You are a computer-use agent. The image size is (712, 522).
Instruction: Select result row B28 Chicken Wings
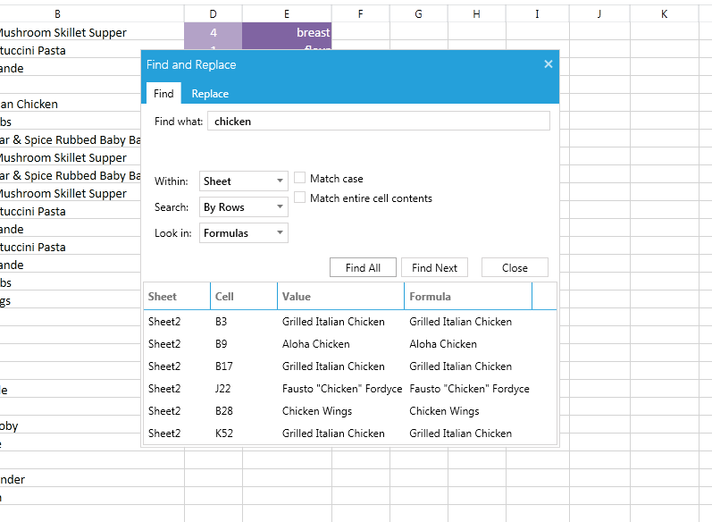click(x=350, y=410)
